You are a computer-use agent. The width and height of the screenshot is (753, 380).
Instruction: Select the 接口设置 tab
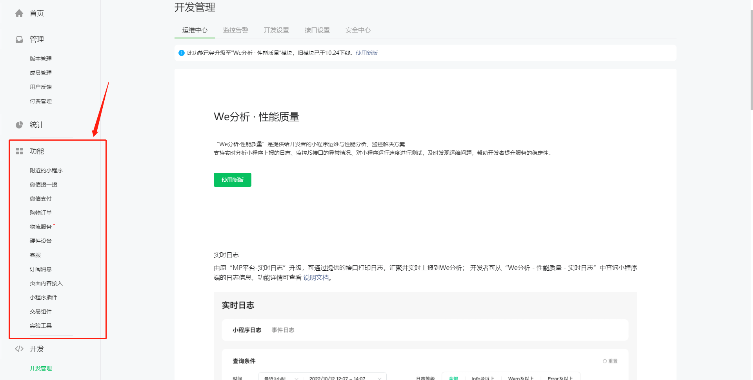tap(317, 30)
